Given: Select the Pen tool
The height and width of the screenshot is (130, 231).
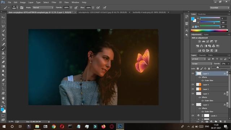Looking at the screenshot, I should (x=3, y=80).
